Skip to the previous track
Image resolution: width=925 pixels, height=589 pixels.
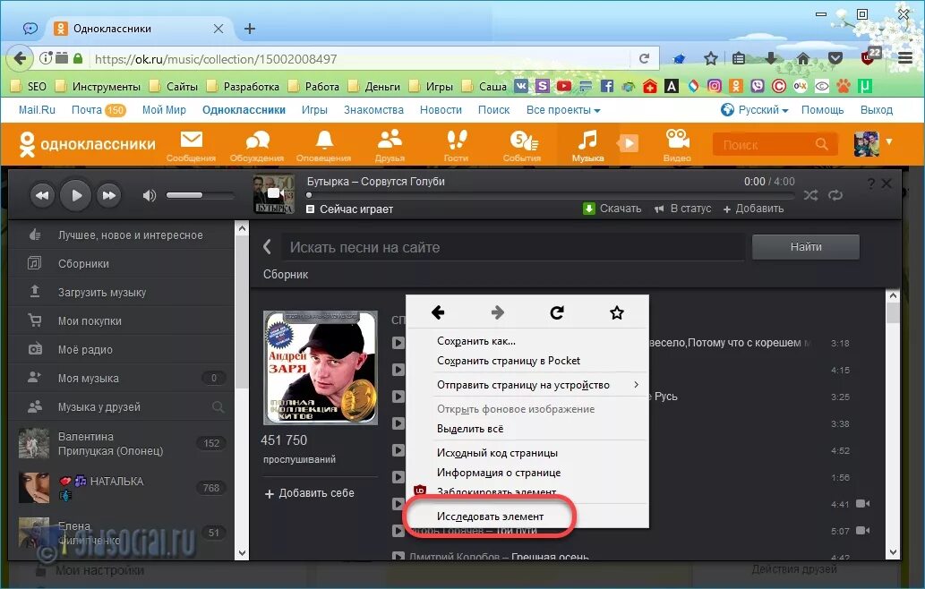point(42,196)
